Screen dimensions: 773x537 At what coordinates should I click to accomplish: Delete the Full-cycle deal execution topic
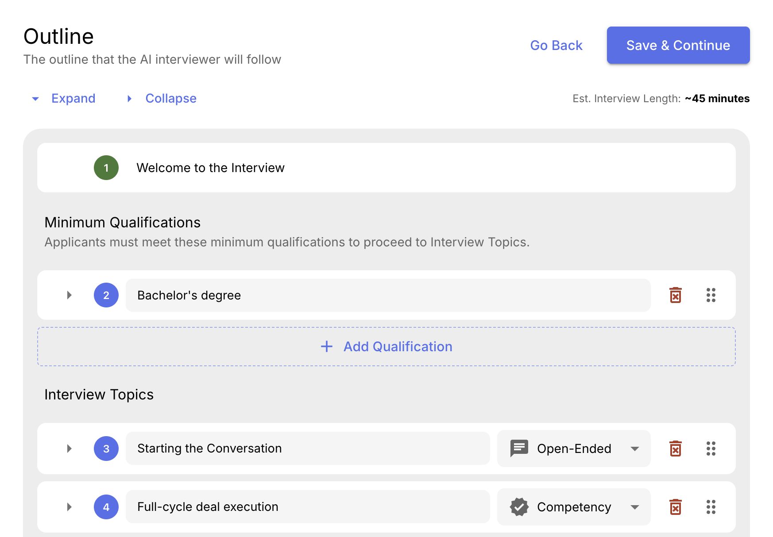(675, 507)
